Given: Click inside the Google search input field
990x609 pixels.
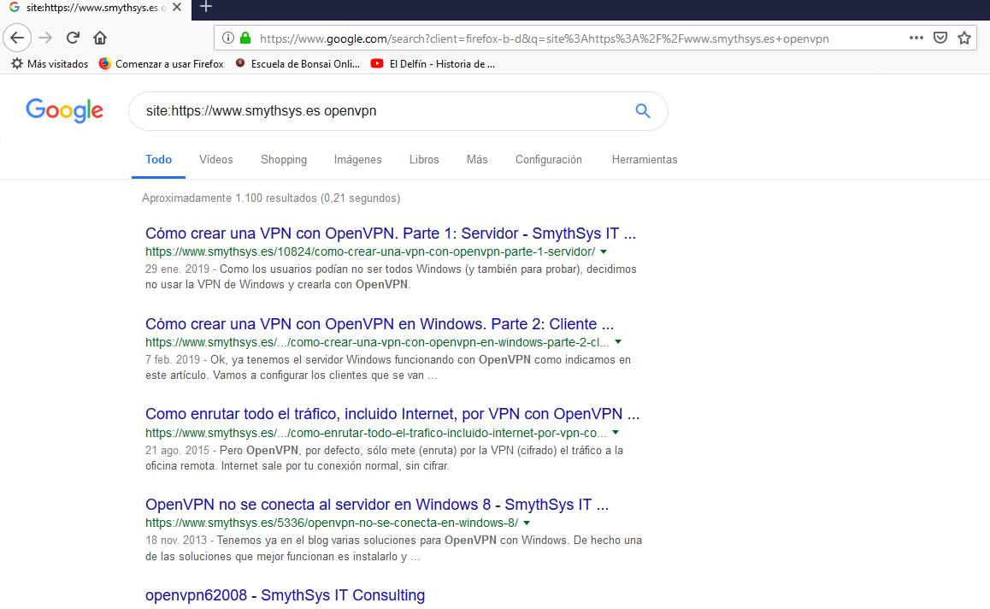Looking at the screenshot, I should [x=376, y=111].
